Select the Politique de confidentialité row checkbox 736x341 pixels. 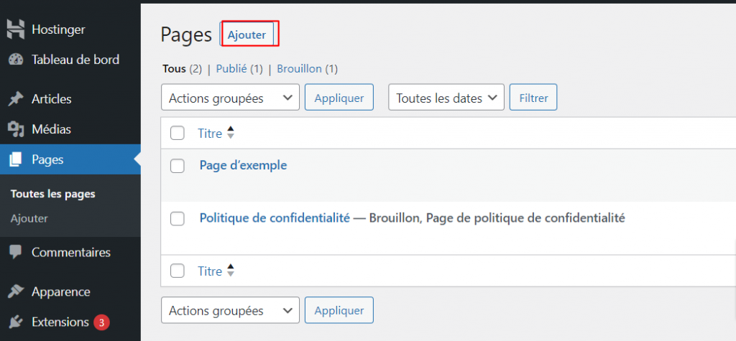178,218
